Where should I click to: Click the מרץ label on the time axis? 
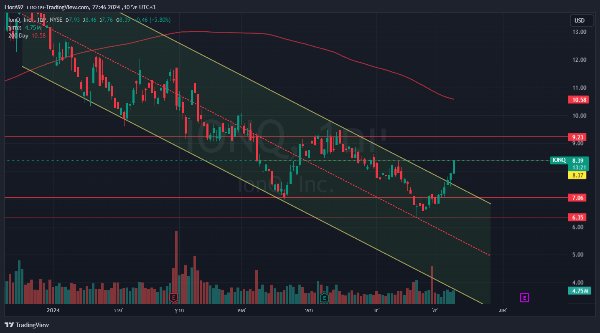(179, 310)
